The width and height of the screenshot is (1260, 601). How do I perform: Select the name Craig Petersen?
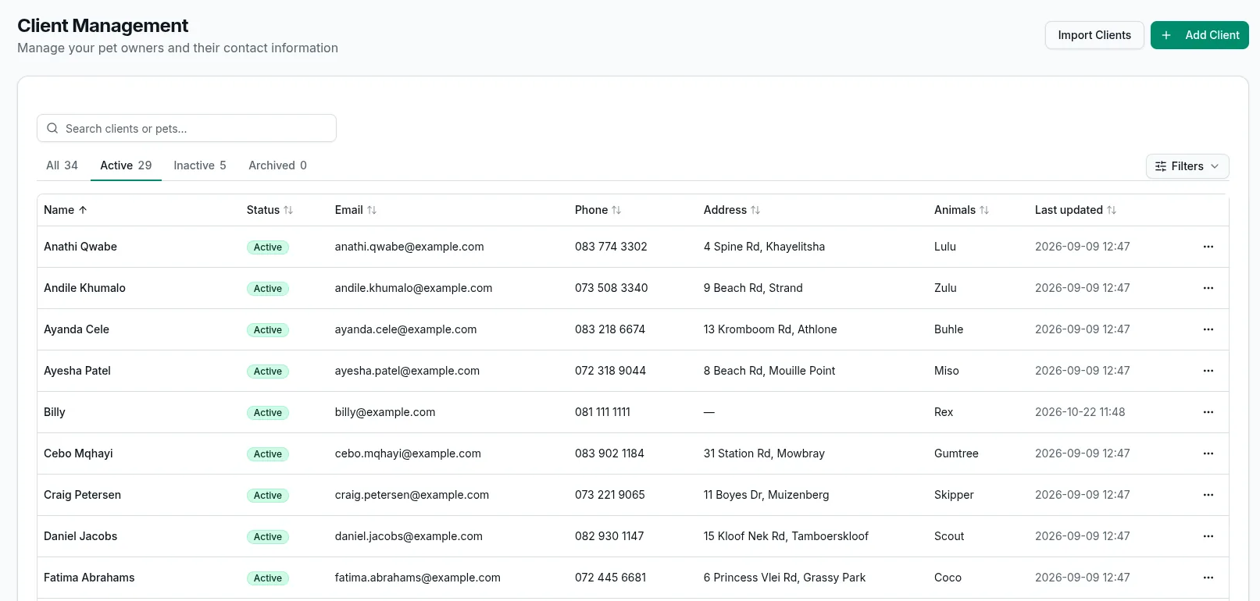point(82,495)
